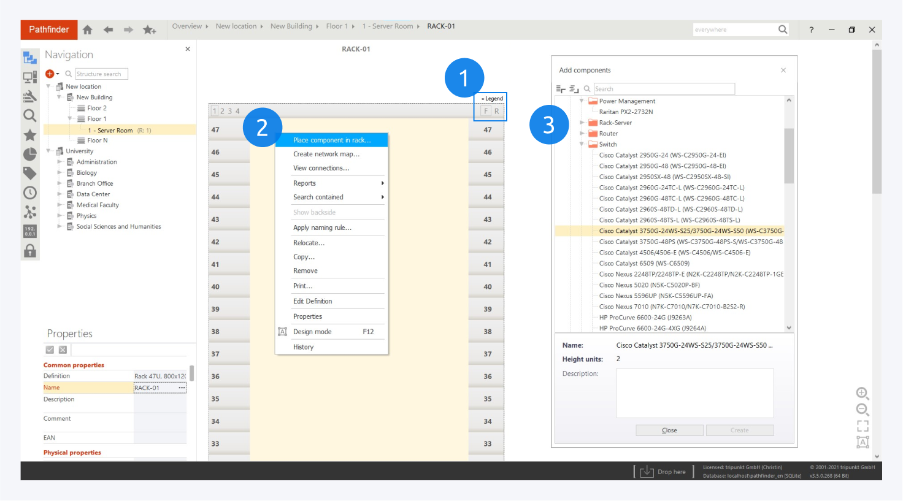Expand the Data Center tree node

[60, 194]
